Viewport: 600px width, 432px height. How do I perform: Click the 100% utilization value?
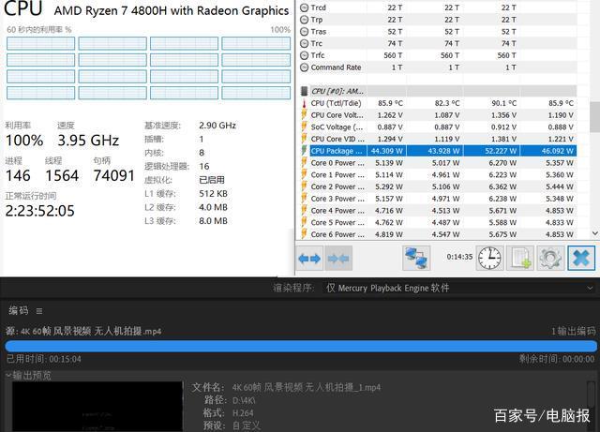tap(24, 141)
